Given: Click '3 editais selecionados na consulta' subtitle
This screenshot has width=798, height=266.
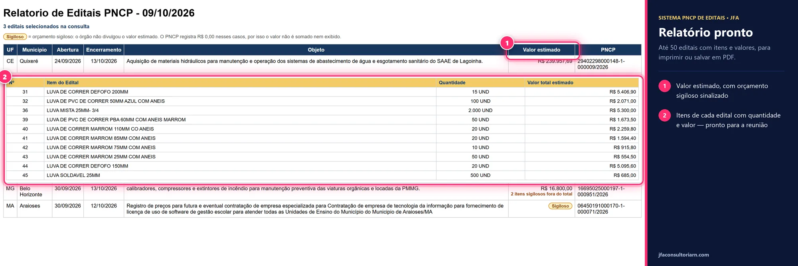Looking at the screenshot, I should 46,26.
